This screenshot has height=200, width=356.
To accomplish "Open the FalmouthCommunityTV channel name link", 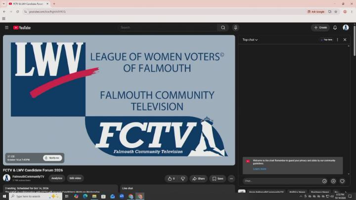I will click(x=28, y=176).
